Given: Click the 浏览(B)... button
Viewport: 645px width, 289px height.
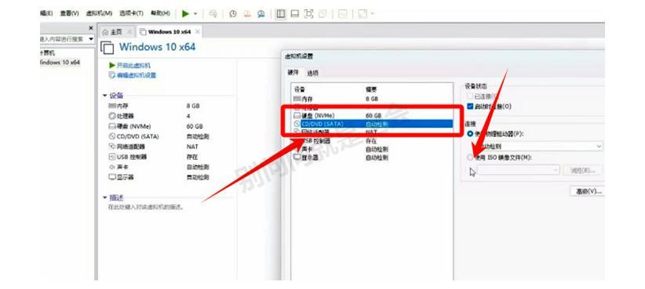Looking at the screenshot, I should (583, 171).
